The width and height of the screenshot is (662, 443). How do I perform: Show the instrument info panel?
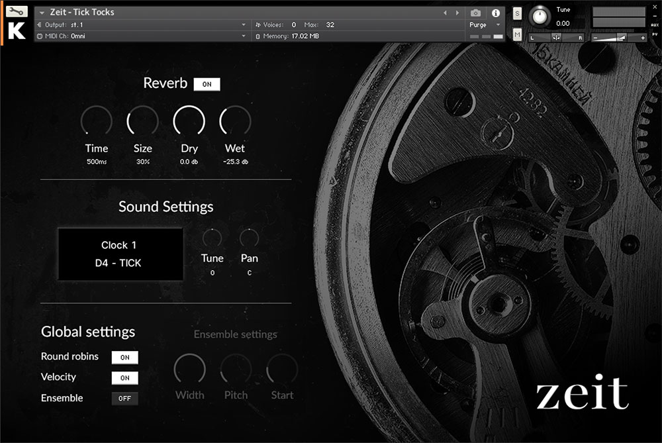[x=495, y=13]
